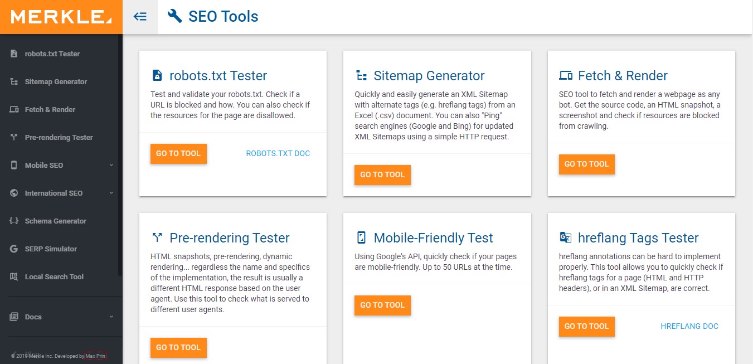753x364 pixels.
Task: Click the Mobile-Friendly Test card icon
Action: coord(361,238)
